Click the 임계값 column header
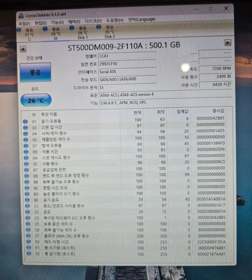 point(182,112)
